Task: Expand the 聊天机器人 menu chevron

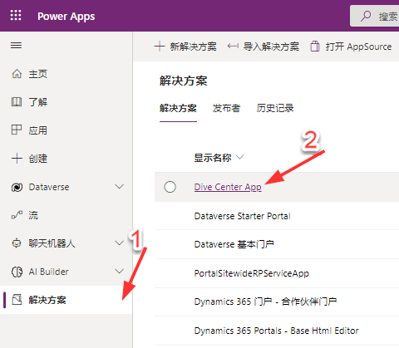Action: click(x=120, y=243)
